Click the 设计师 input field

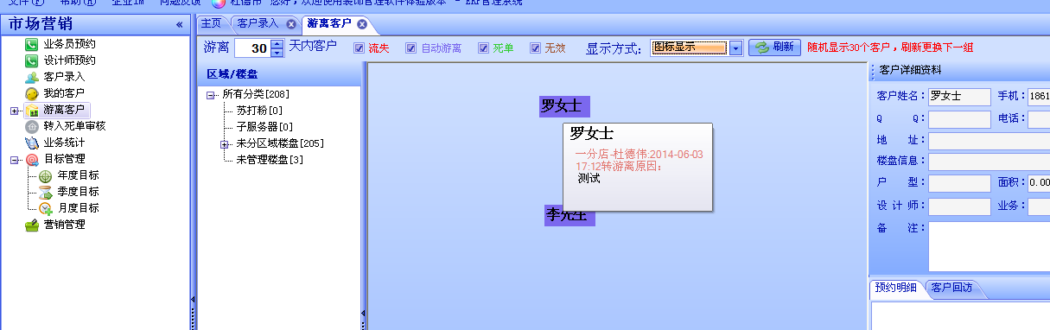(959, 206)
